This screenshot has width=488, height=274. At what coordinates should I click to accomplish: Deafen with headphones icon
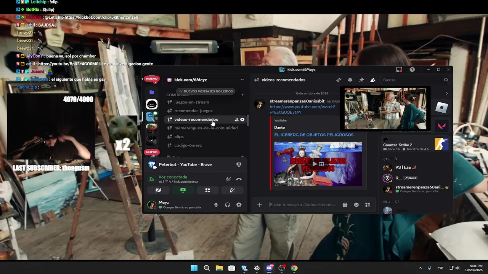(228, 205)
